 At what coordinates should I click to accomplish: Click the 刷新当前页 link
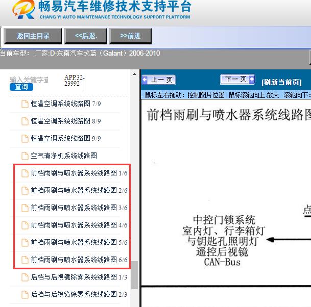[282, 82]
